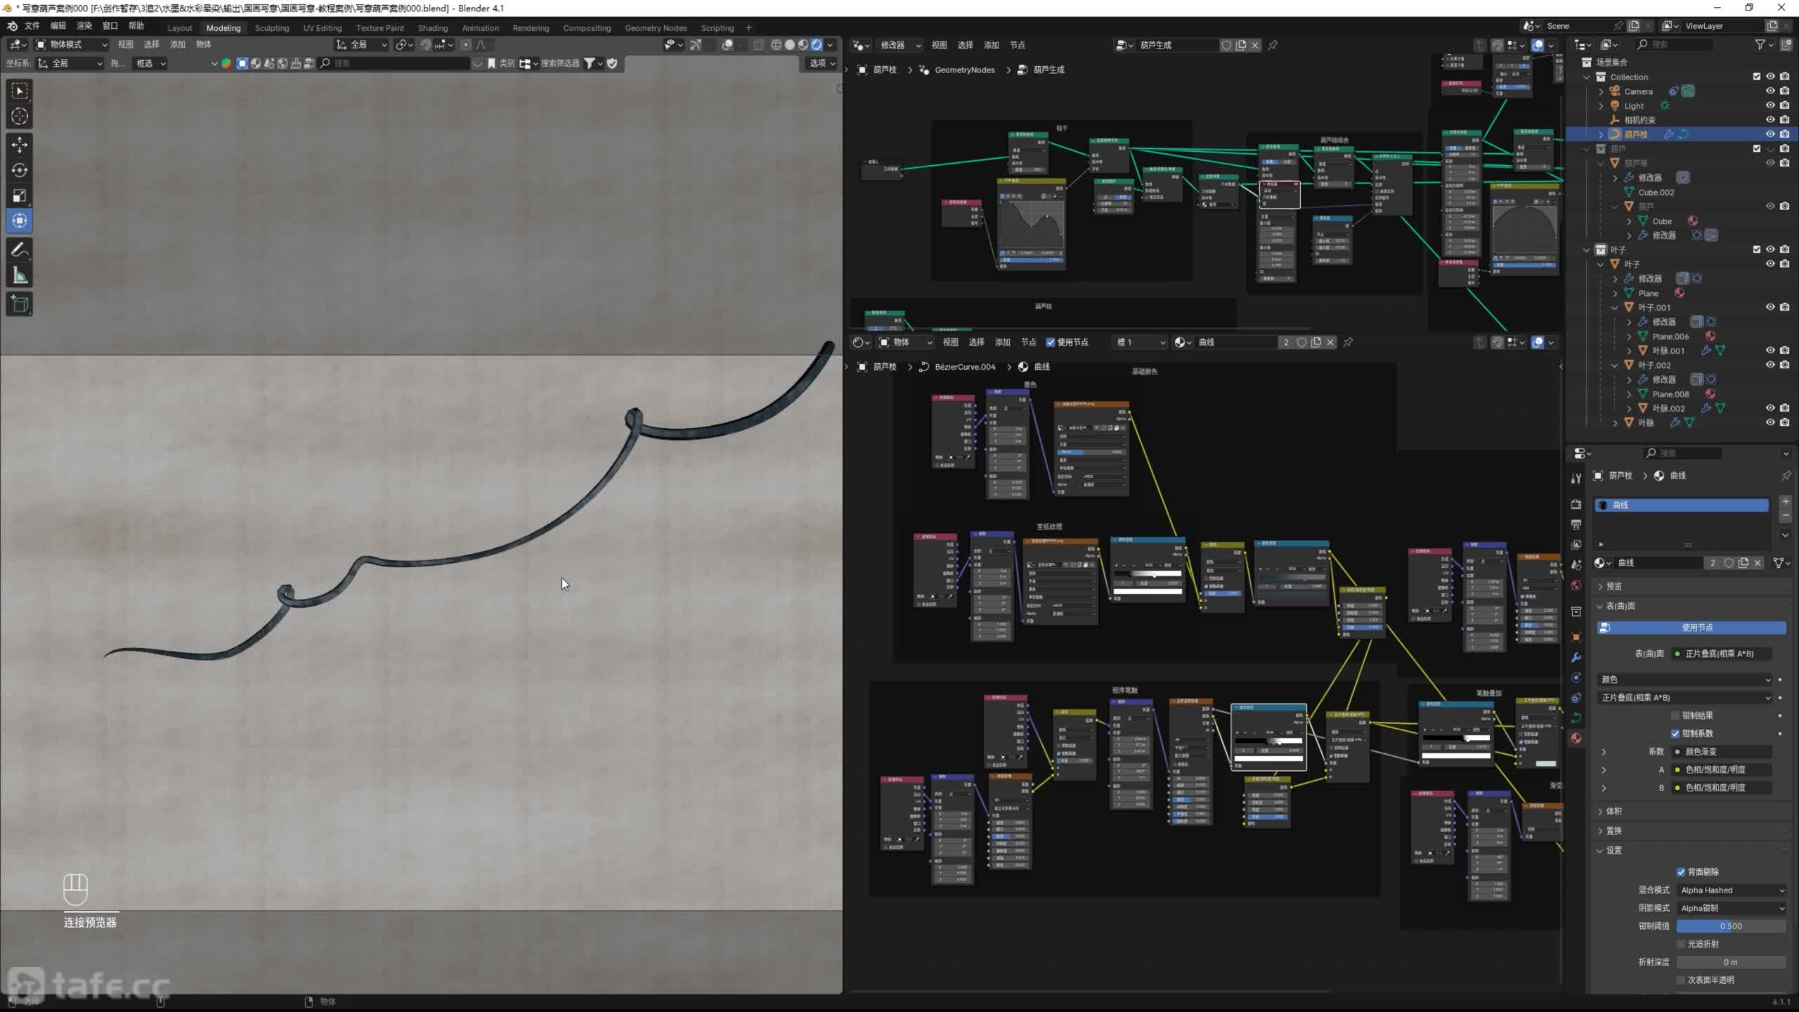Open the 渲染 menu in top bar
Screen dimensions: 1799x1012
[84, 26]
